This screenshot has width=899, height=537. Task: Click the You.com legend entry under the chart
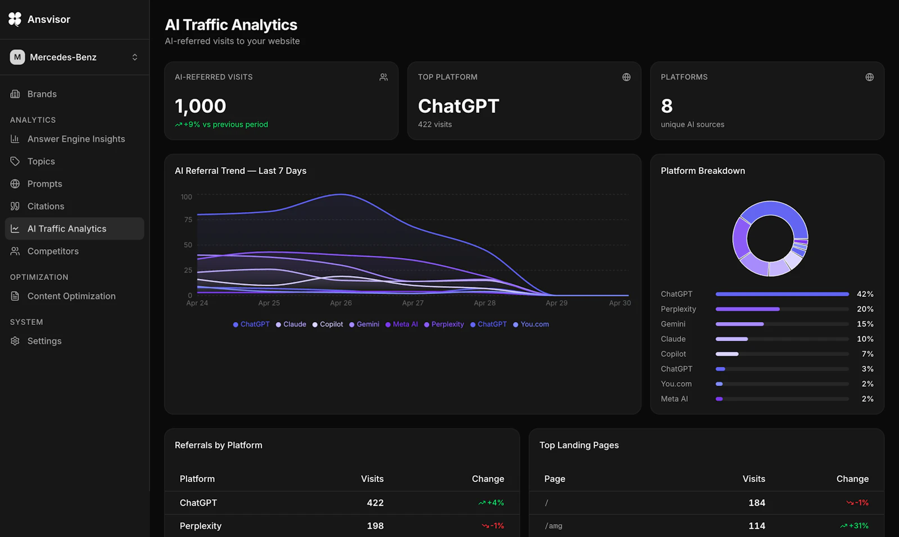531,324
